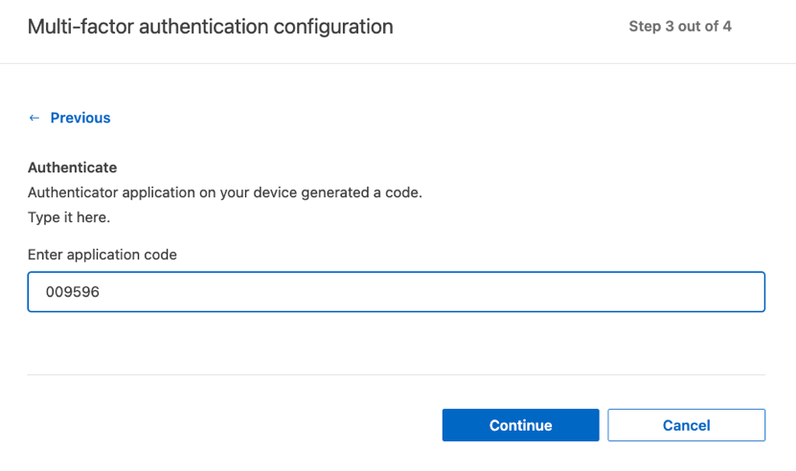Cancel the multi-factor authentication setup

(x=686, y=425)
